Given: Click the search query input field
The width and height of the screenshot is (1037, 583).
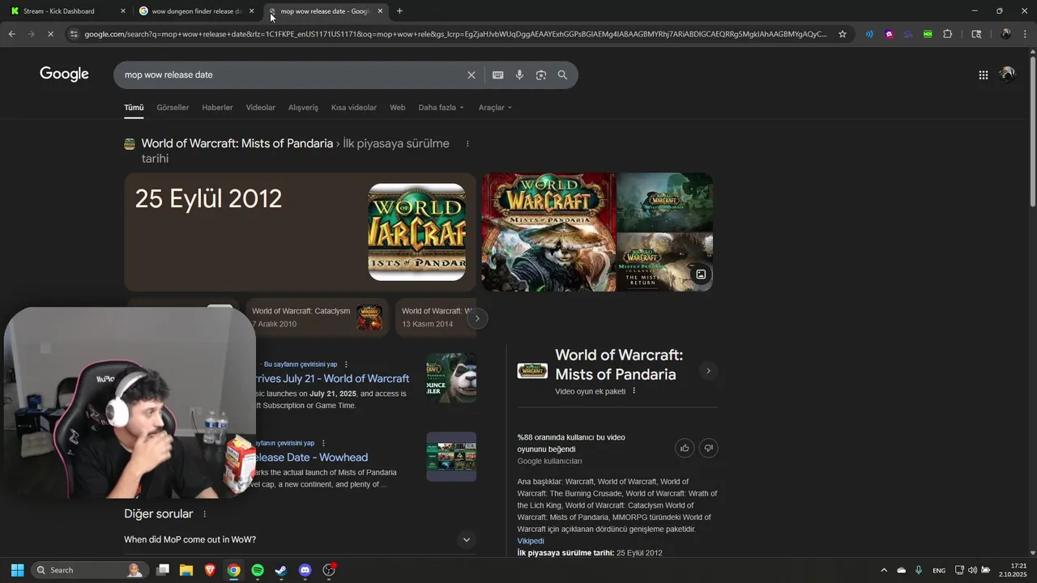Looking at the screenshot, I should point(292,74).
